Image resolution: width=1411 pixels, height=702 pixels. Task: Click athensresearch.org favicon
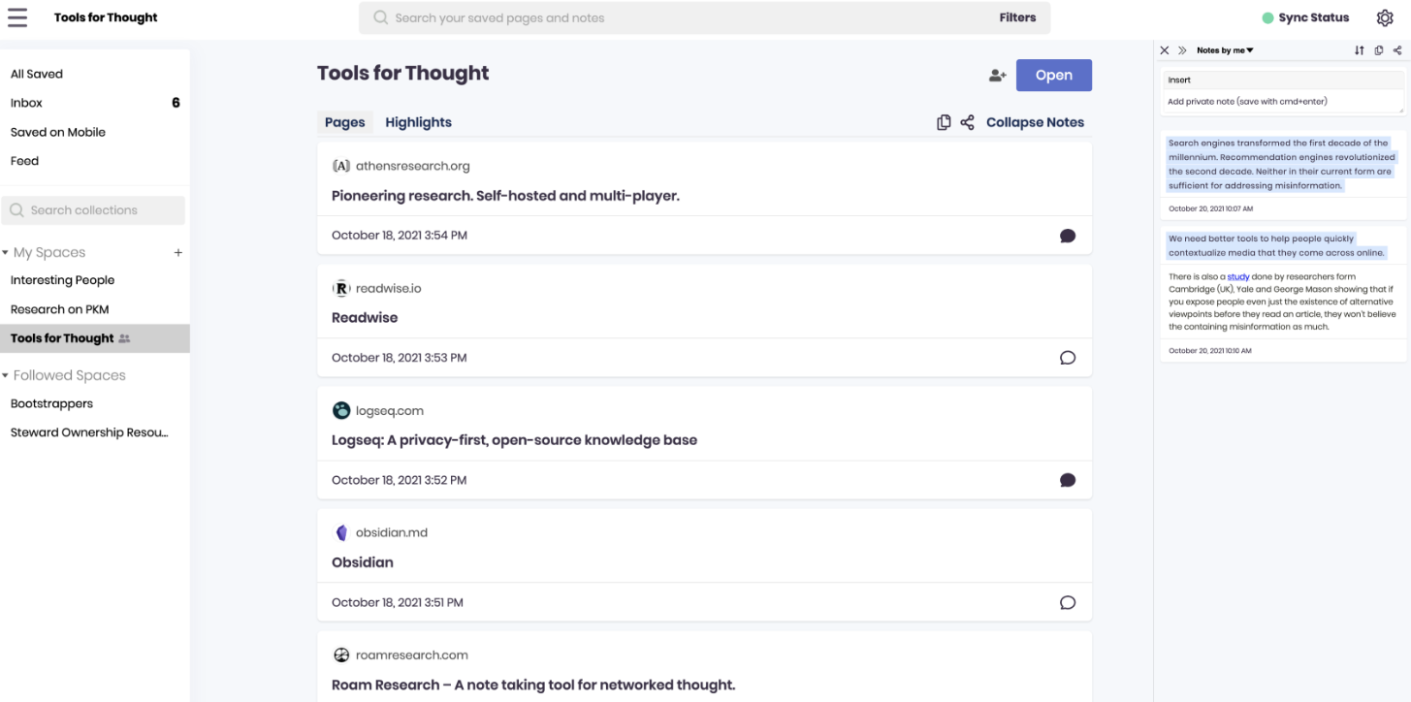coord(340,166)
